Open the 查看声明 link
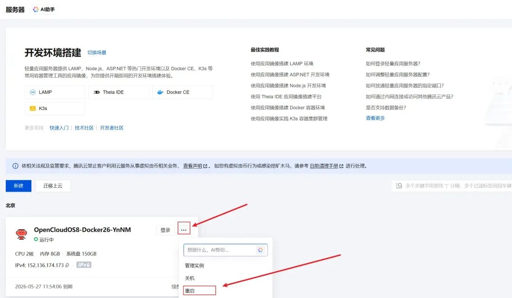 tap(195, 166)
